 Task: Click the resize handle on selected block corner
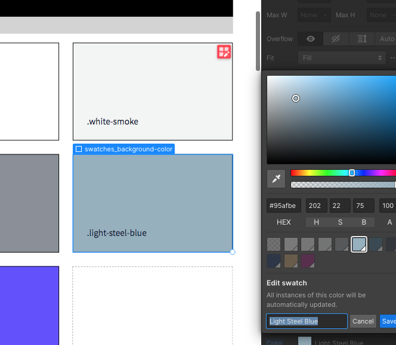pyautogui.click(x=233, y=252)
